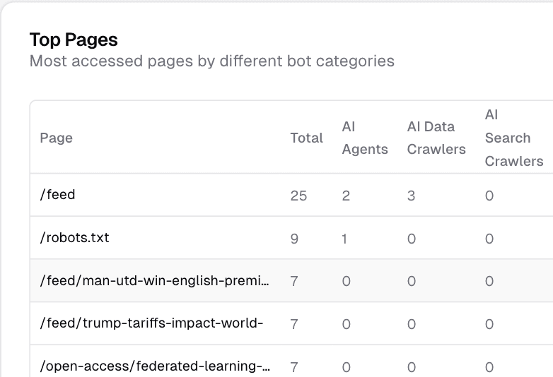Image resolution: width=553 pixels, height=377 pixels.
Task: Click the AI Agents column header
Action: (x=365, y=138)
